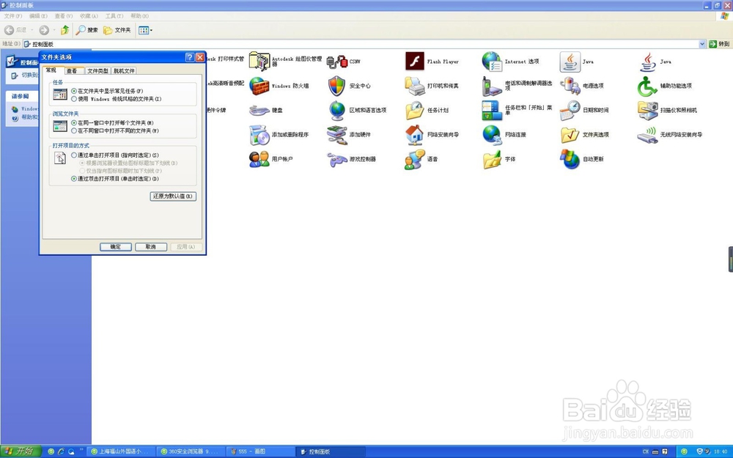The width and height of the screenshot is (733, 458).
Task: Open 日期和时间 icon
Action: pos(570,111)
